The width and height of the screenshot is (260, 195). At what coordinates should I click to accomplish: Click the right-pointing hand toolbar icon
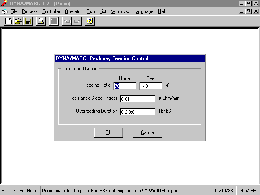point(77,21)
